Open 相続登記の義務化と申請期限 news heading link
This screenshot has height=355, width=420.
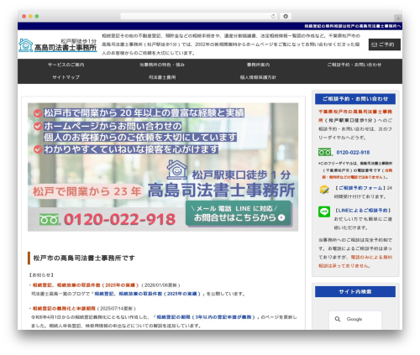click(64, 308)
